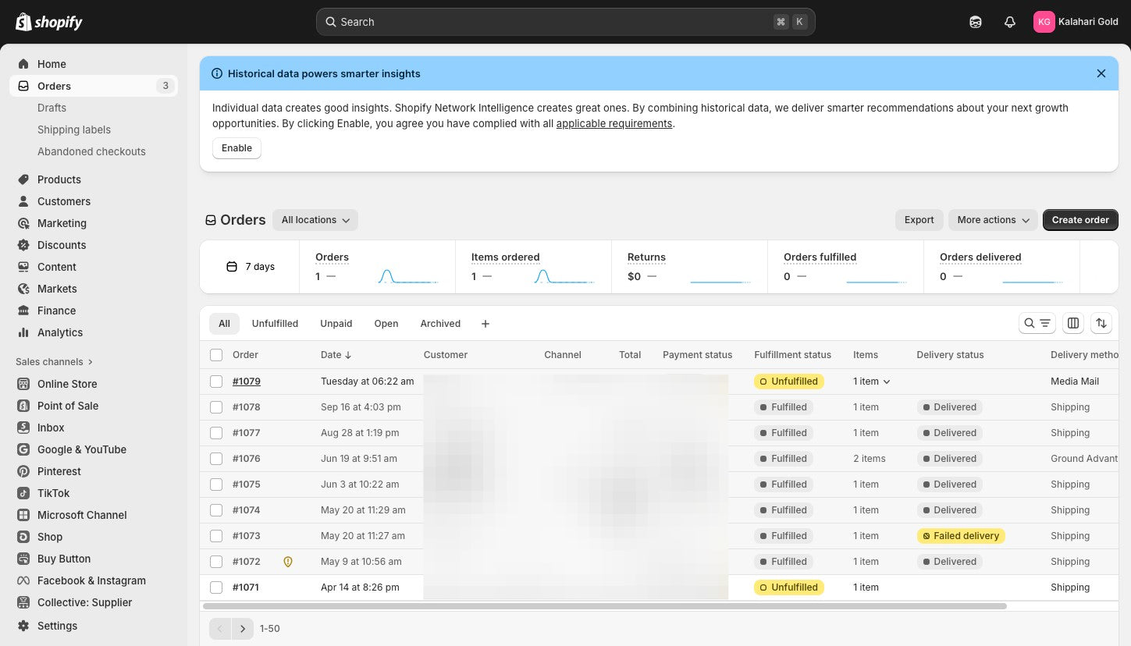The height and width of the screenshot is (646, 1131).
Task: Click the Point of Sale icon
Action: tap(23, 406)
